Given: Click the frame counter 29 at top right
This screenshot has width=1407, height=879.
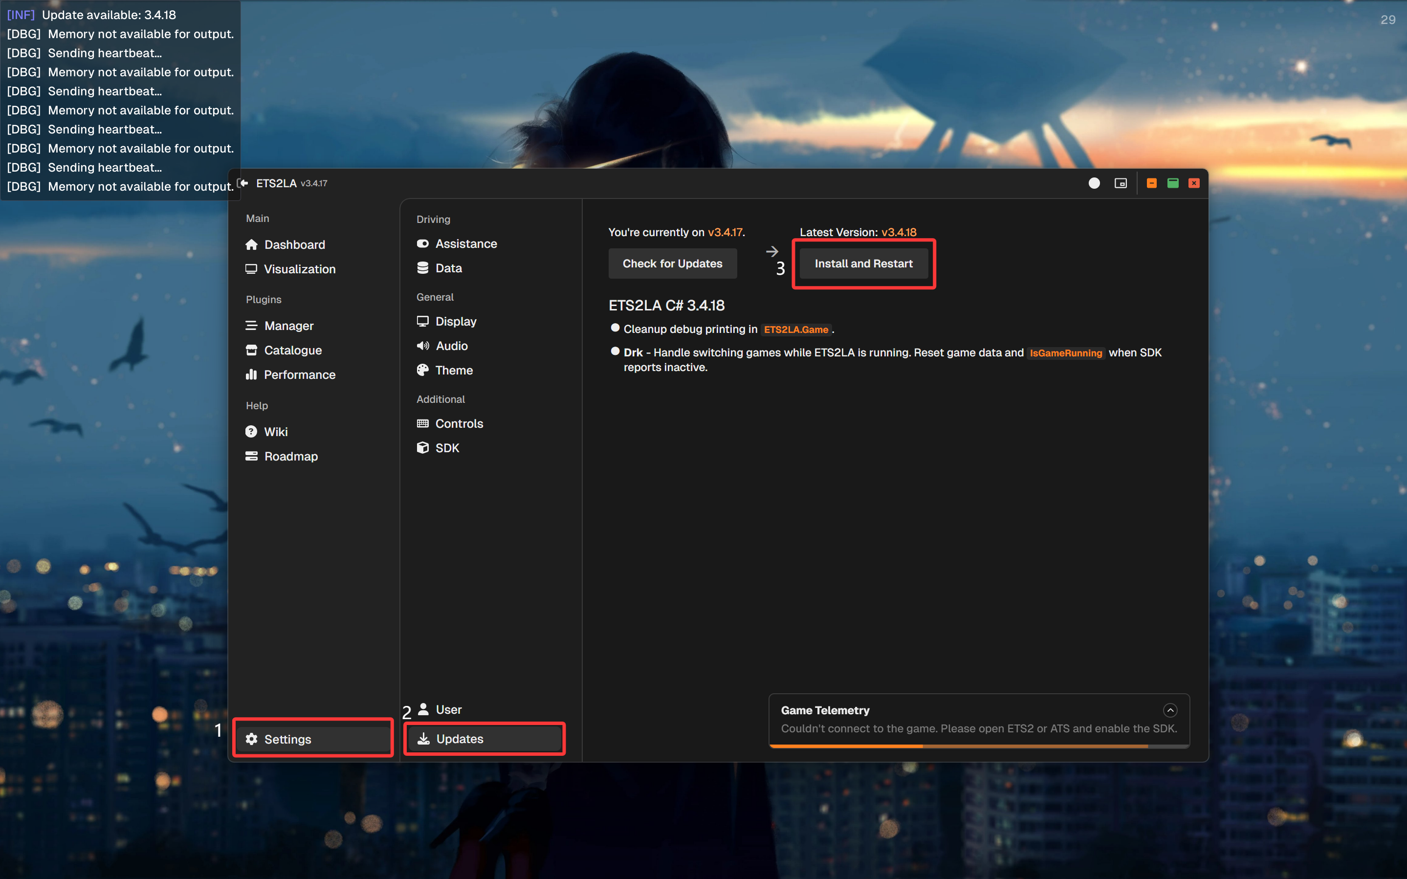Looking at the screenshot, I should (x=1387, y=20).
